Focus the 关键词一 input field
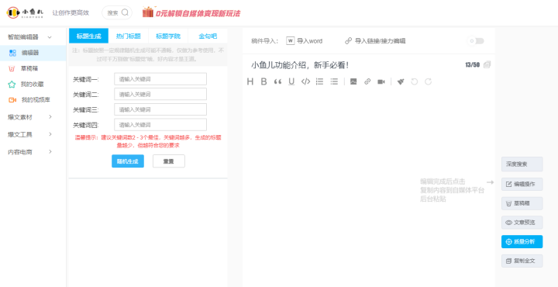The width and height of the screenshot is (558, 287). 160,79
